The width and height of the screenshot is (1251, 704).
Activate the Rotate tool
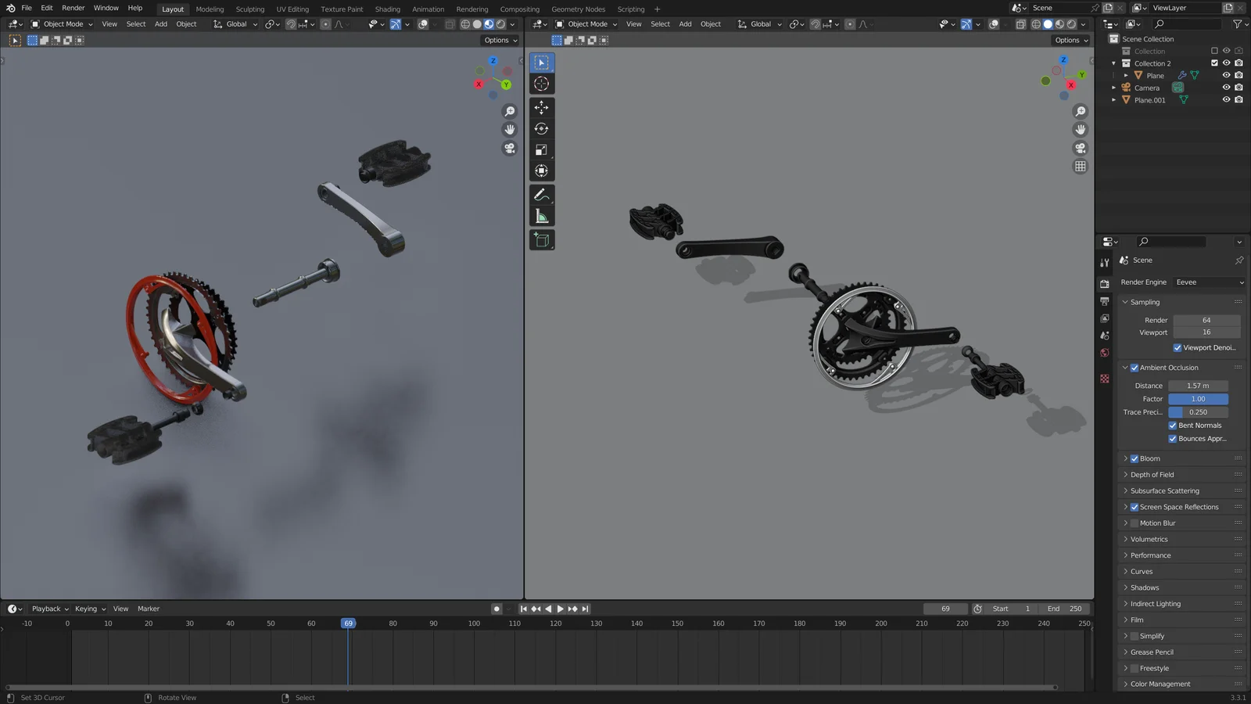tap(542, 128)
